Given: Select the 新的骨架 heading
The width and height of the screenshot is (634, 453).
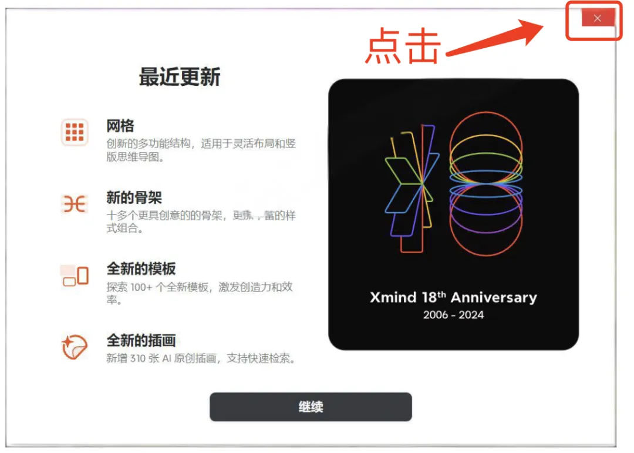Looking at the screenshot, I should click(x=134, y=197).
